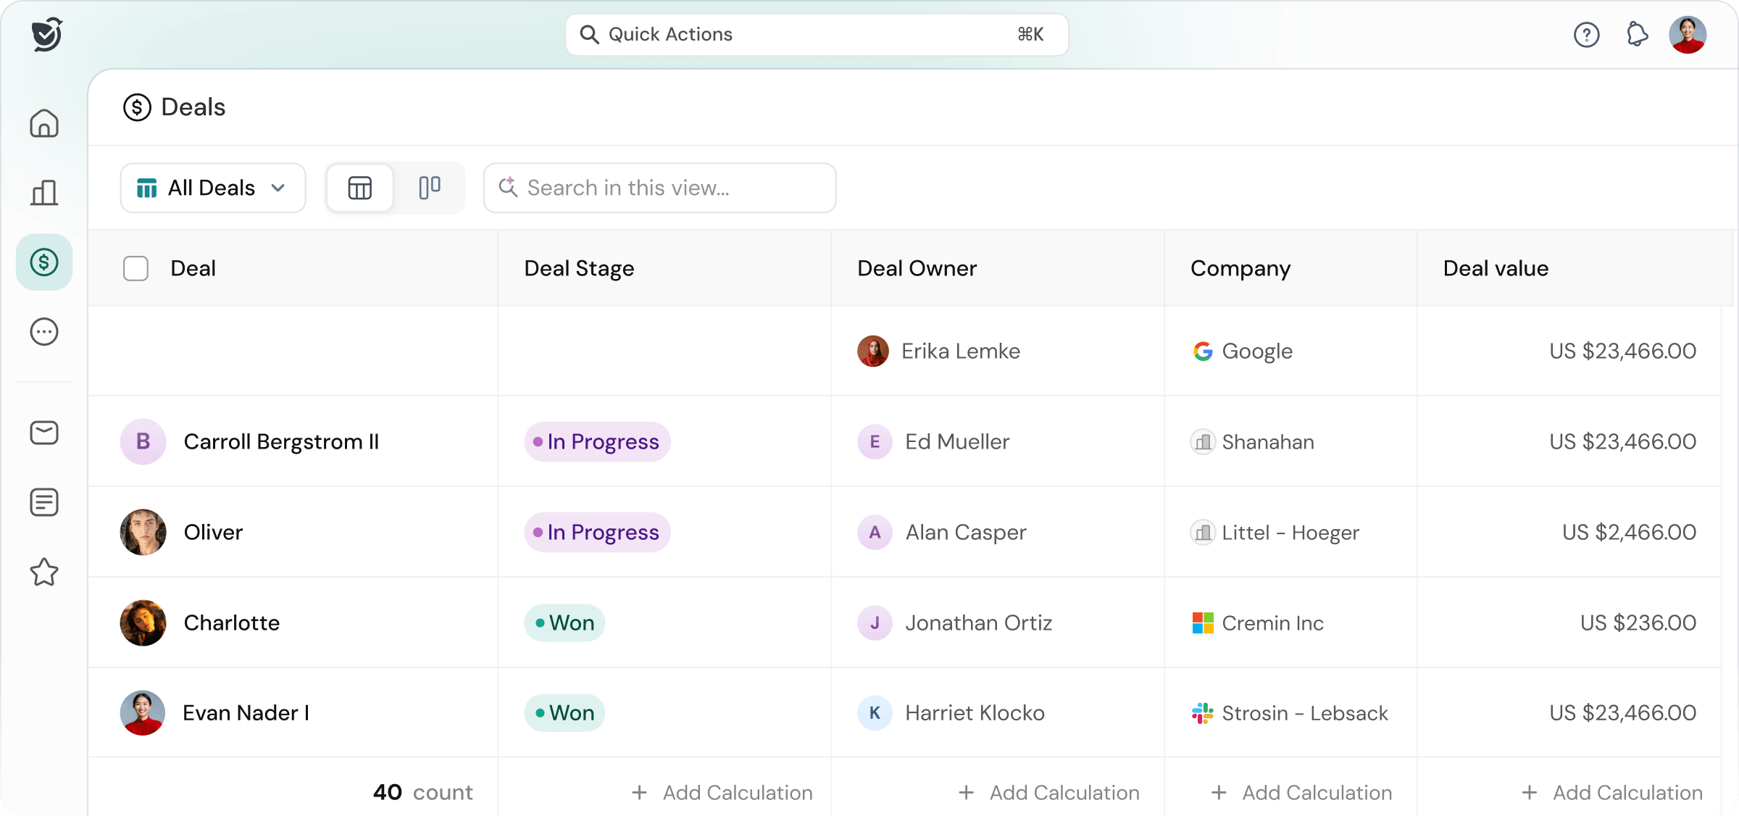The width and height of the screenshot is (1739, 816).
Task: Open the Home icon in sidebar
Action: 44,123
